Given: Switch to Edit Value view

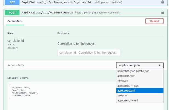Looking at the screenshot, I should coord(13,78).
